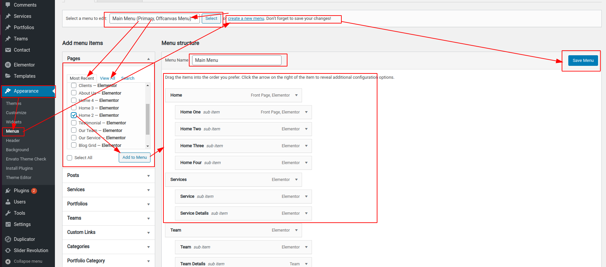Click the Plugins update count badge
606x267 pixels.
click(x=34, y=191)
